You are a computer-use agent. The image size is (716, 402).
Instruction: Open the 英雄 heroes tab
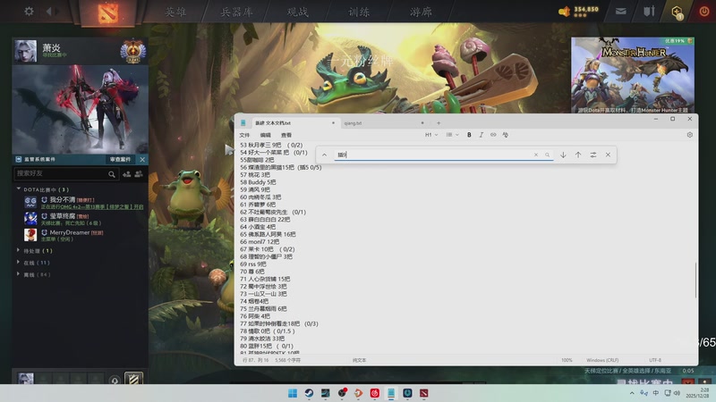[x=175, y=12]
